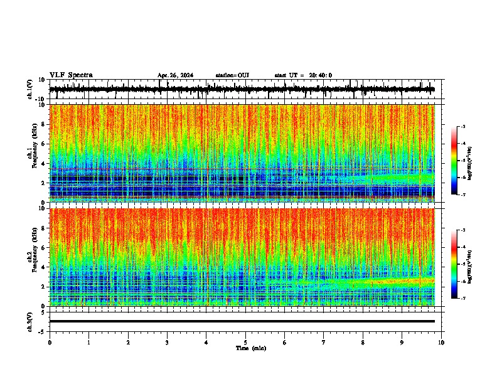497x384 pixels.
Task: Click time axis tick label "9"
Action: (x=402, y=343)
